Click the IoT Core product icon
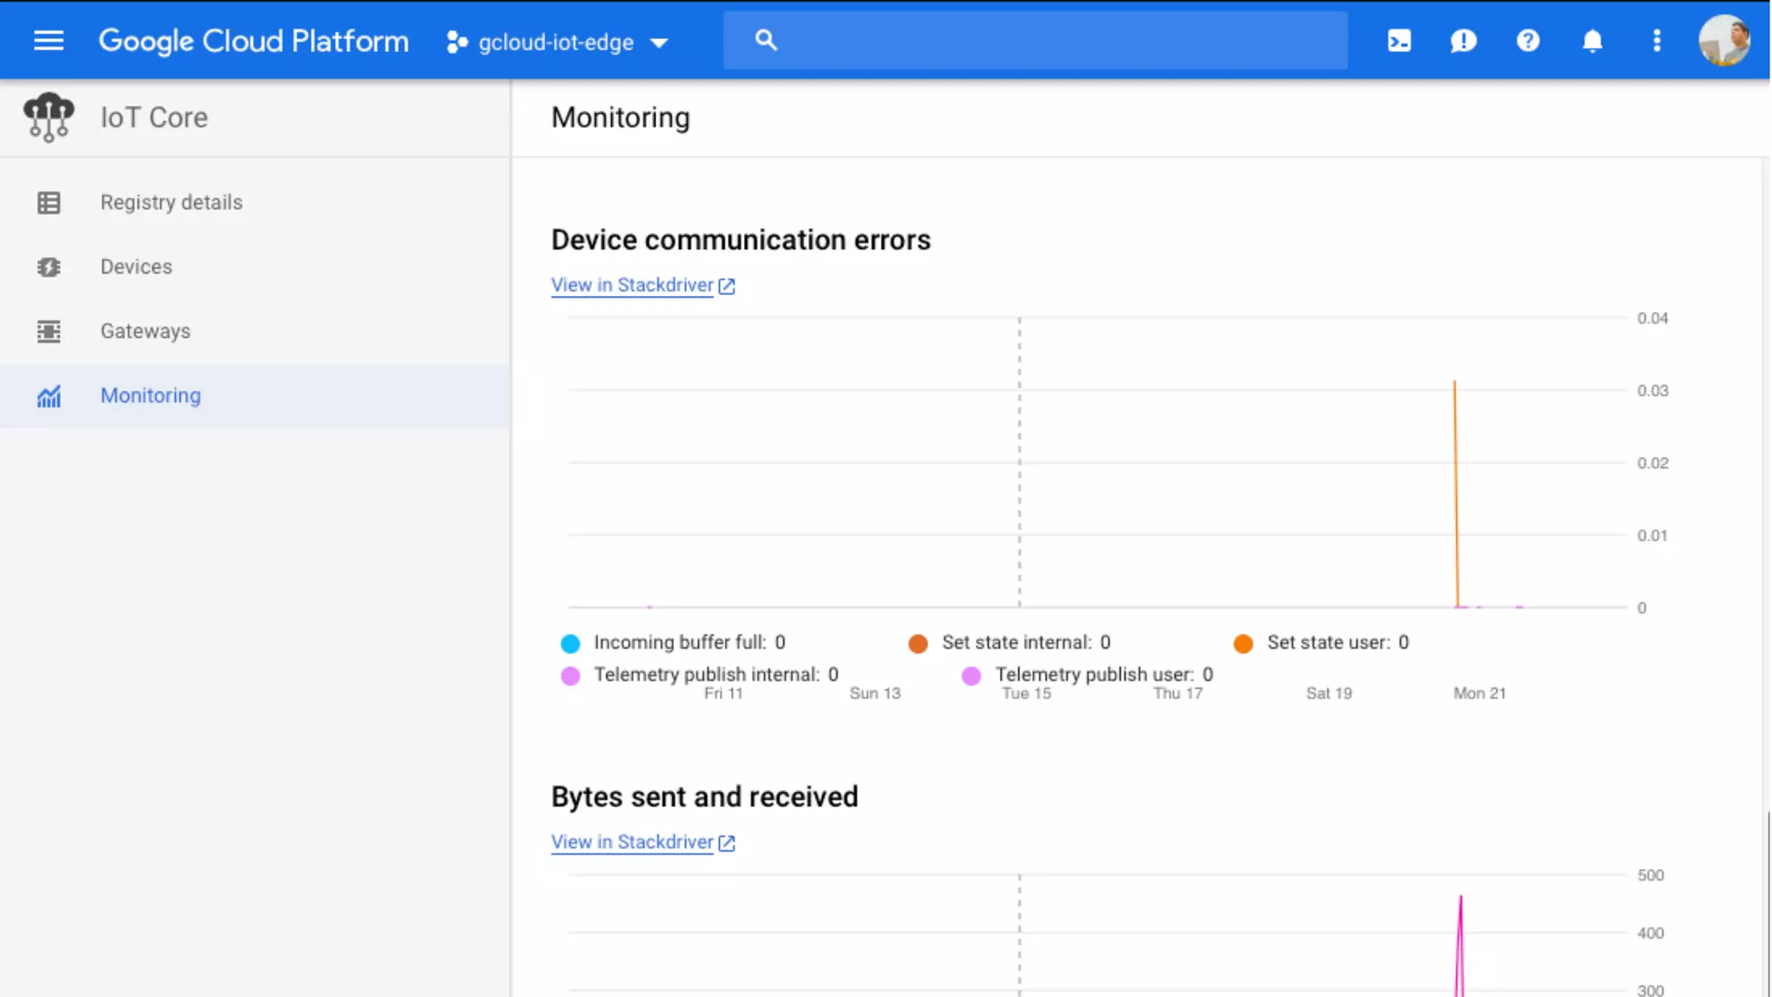 point(48,117)
